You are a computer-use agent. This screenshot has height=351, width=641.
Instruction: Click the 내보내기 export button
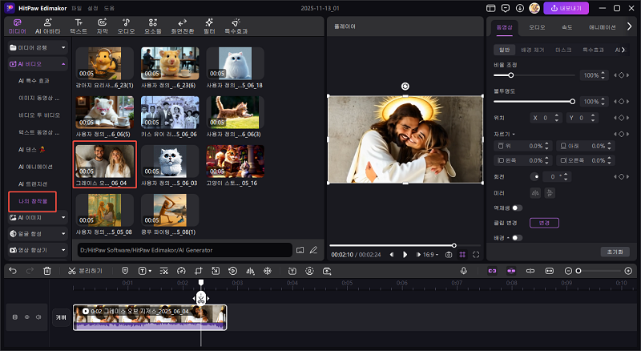pyautogui.click(x=566, y=8)
